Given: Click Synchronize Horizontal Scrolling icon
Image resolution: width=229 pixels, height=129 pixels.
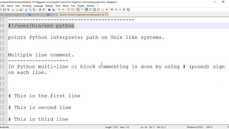Looking at the screenshot, I should pos(72,10).
